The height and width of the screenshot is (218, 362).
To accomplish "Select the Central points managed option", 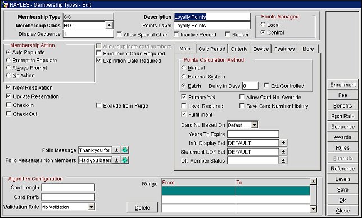I will pyautogui.click(x=263, y=33).
